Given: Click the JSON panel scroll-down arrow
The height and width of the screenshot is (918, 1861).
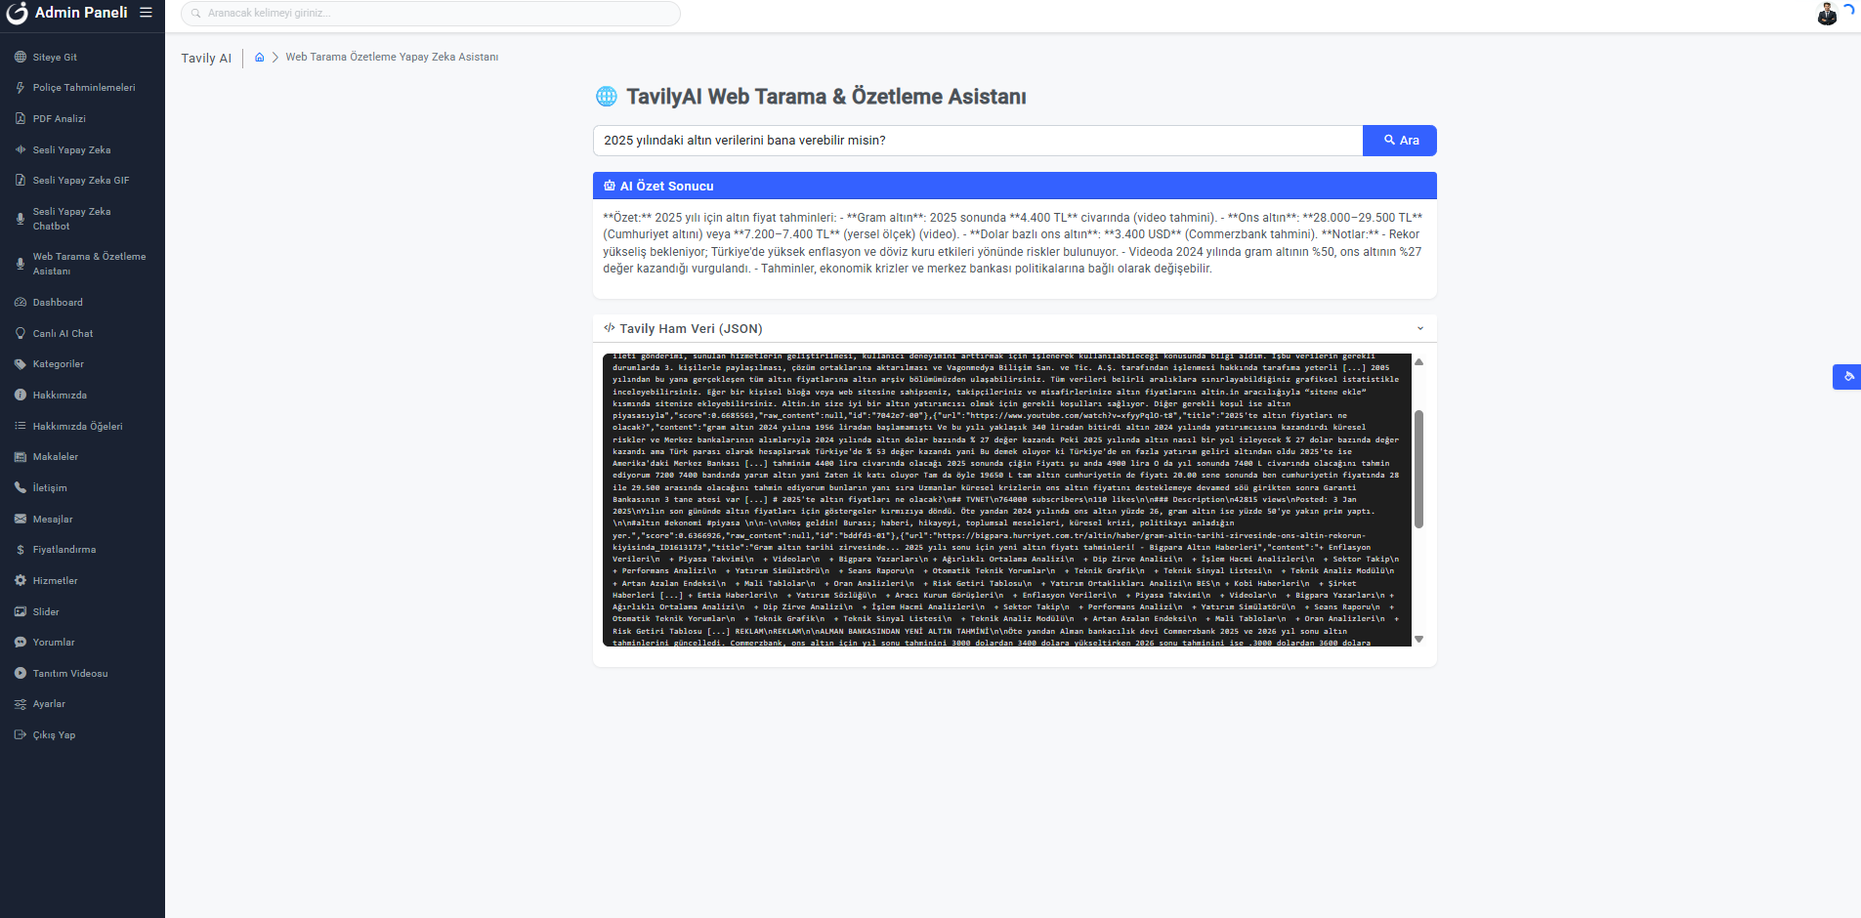Looking at the screenshot, I should [x=1418, y=639].
